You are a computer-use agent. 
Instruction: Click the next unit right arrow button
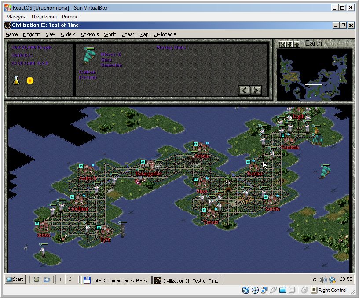pyautogui.click(x=256, y=90)
